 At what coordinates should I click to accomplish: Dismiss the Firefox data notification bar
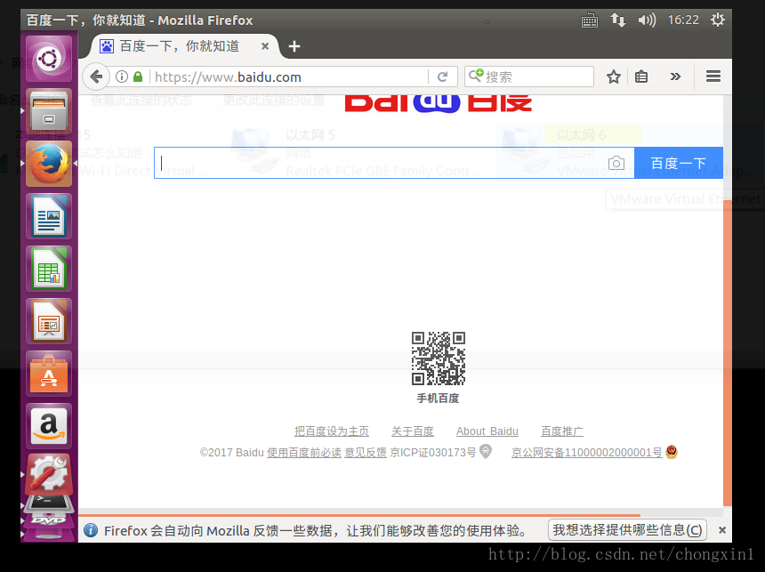point(722,530)
